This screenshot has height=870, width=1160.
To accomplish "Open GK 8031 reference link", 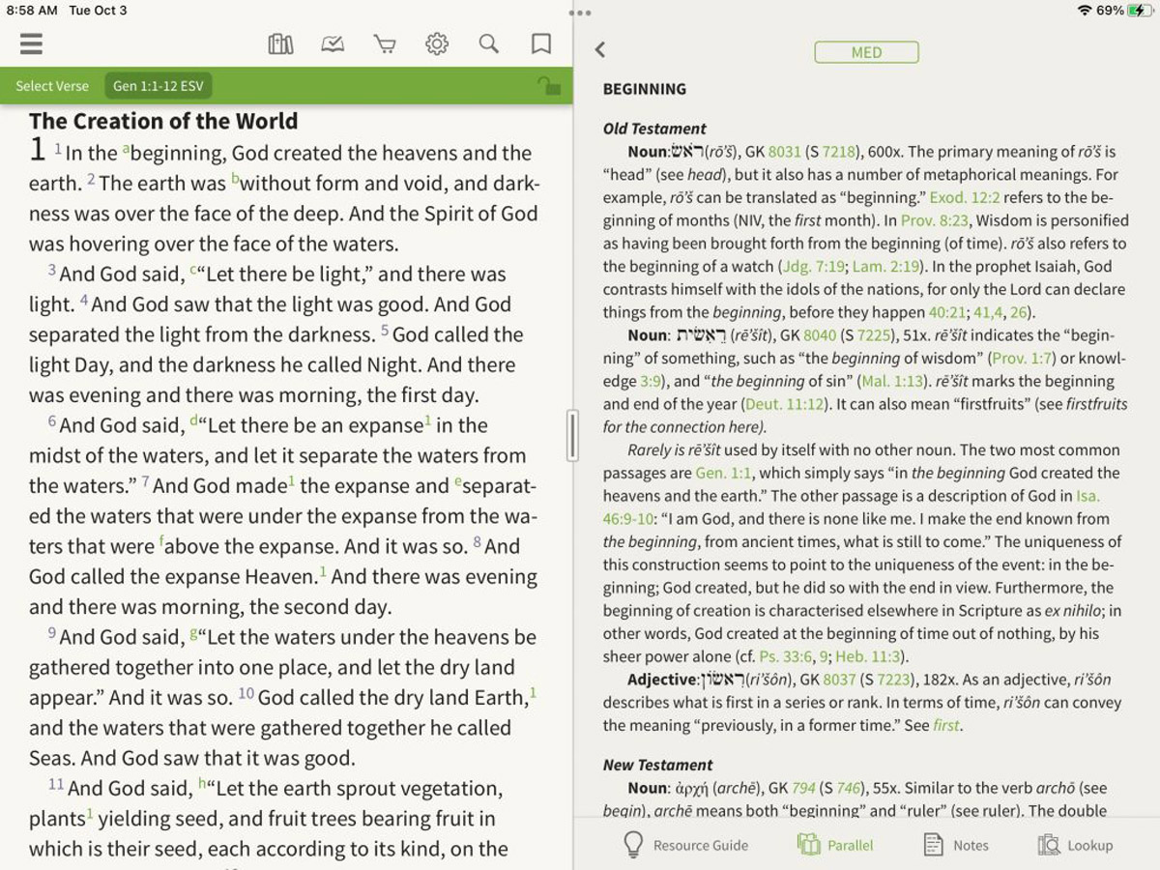I will [785, 152].
